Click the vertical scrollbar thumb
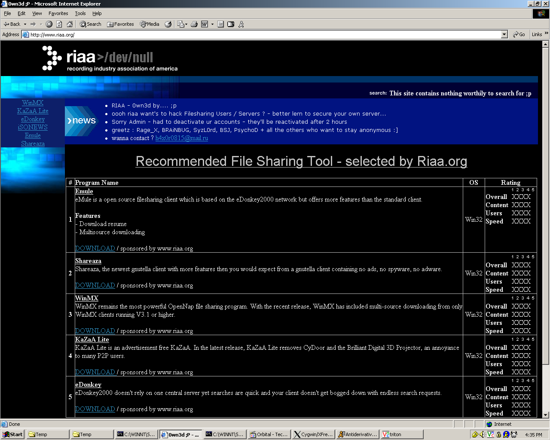 [x=546, y=206]
